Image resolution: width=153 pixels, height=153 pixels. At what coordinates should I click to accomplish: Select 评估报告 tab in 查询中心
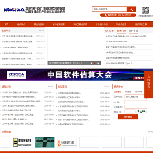[x=128, y=92]
